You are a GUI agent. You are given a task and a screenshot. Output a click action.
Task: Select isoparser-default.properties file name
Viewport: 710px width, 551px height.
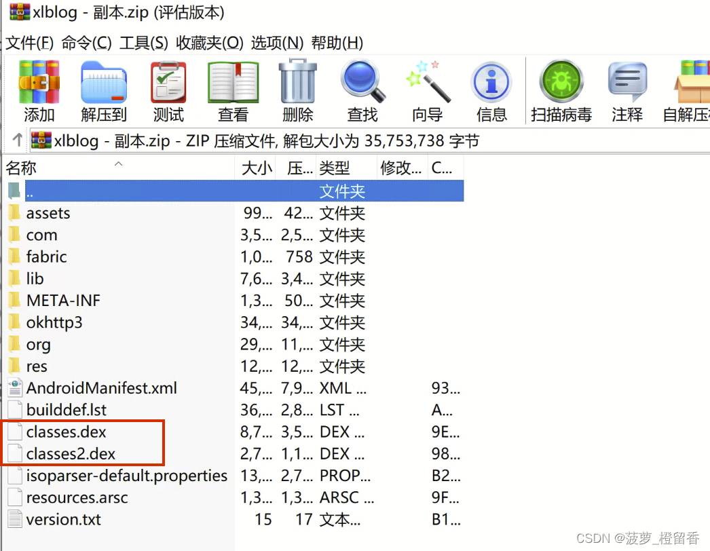pyautogui.click(x=127, y=476)
